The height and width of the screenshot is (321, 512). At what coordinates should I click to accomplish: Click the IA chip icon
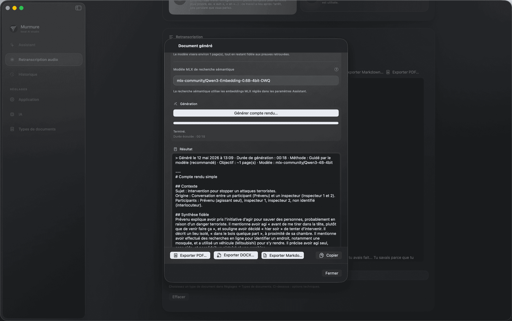coord(12,114)
